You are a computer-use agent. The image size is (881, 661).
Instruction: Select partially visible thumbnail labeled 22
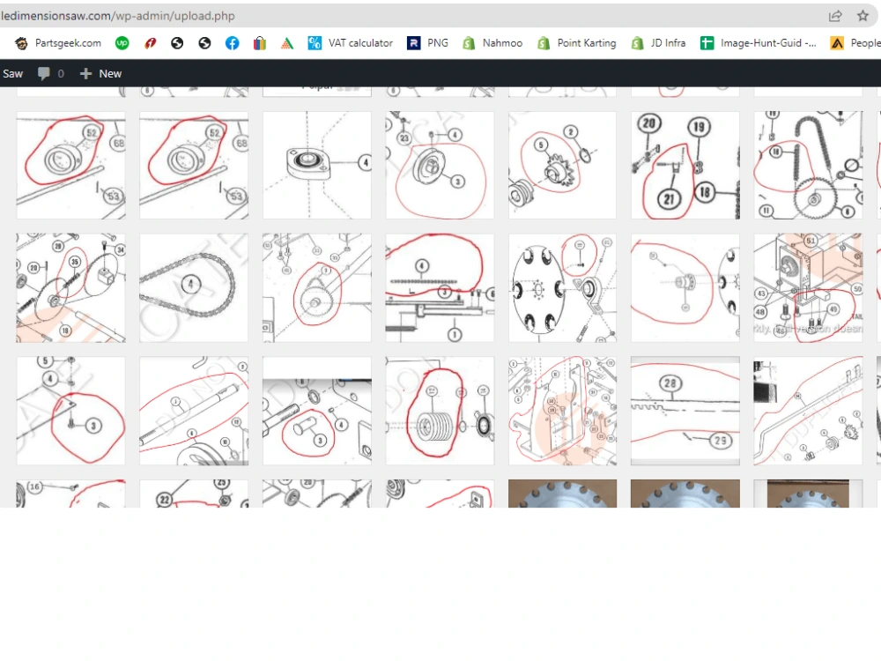point(194,494)
